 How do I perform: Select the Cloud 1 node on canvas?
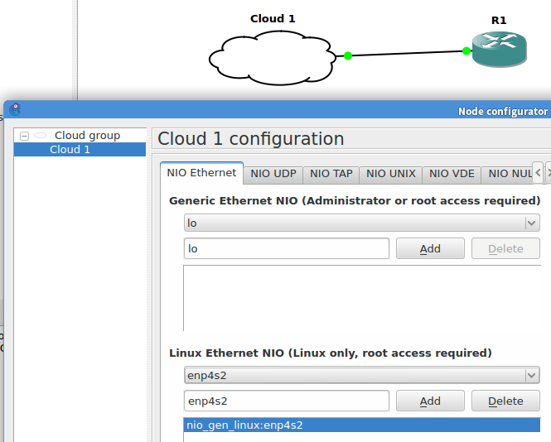click(273, 58)
